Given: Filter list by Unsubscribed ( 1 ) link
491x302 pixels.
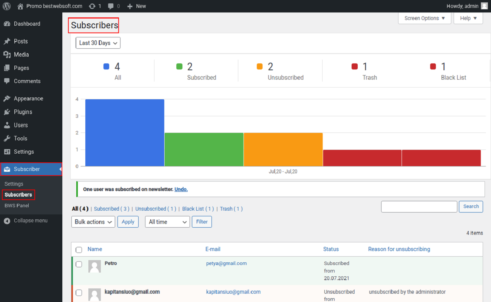Looking at the screenshot, I should click(x=156, y=209).
